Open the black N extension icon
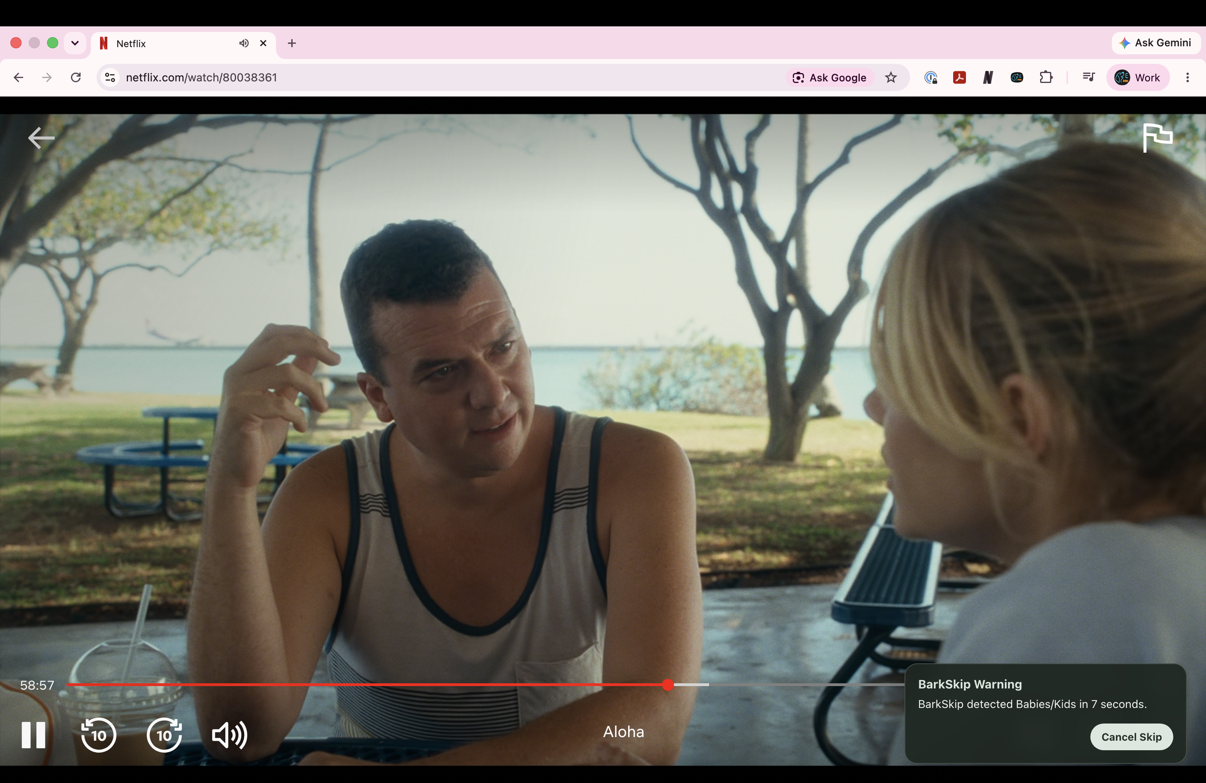This screenshot has width=1206, height=783. click(987, 78)
